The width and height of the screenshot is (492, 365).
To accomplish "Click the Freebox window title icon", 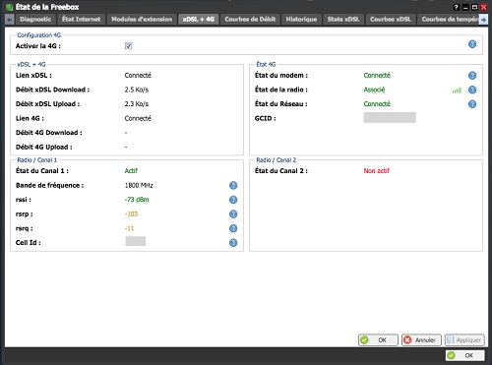I will click(x=10, y=7).
